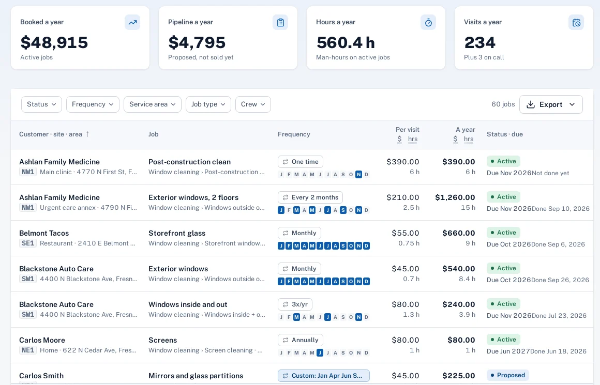Click the sort arrow beside Customer column header

(87, 134)
